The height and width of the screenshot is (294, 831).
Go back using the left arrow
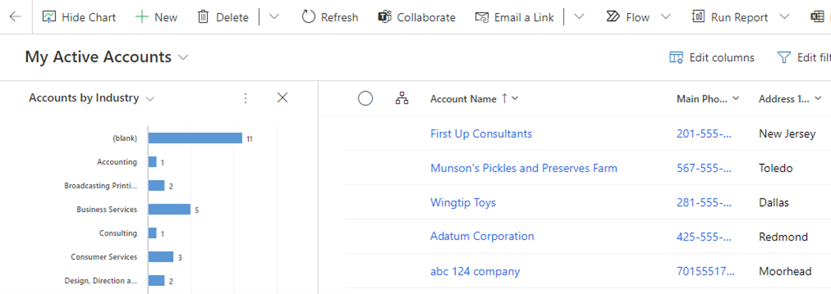point(15,17)
